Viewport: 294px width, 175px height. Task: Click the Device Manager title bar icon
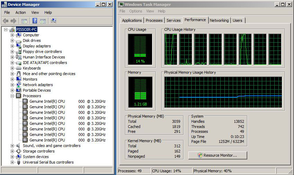[x=4, y=4]
